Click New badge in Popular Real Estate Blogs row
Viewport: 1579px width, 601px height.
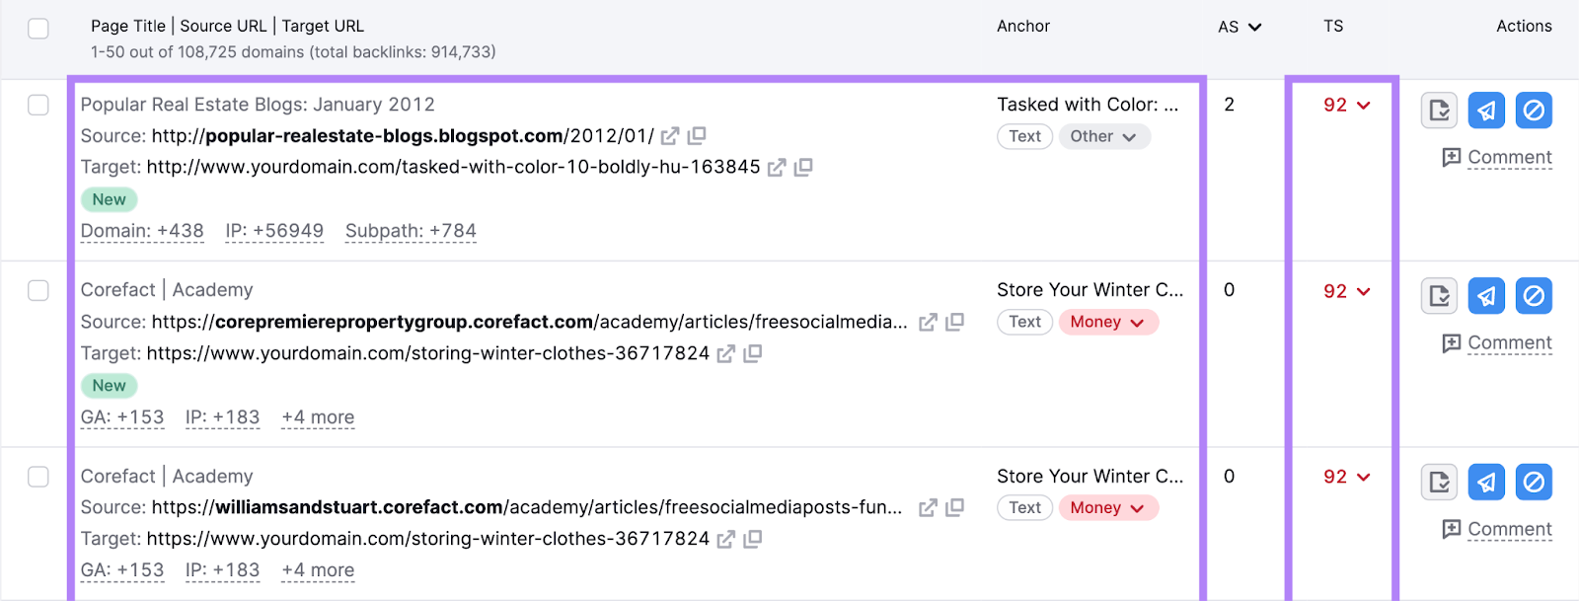click(x=109, y=199)
